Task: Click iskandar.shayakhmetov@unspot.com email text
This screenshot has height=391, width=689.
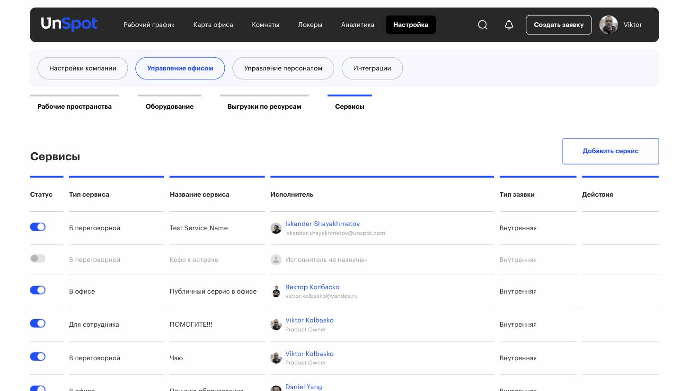Action: (x=335, y=233)
